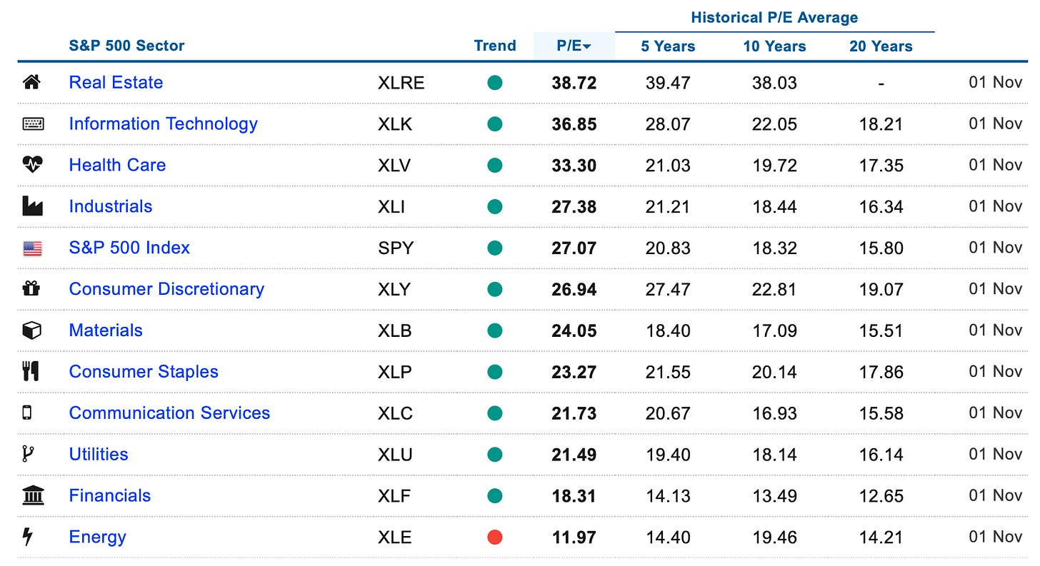The height and width of the screenshot is (566, 1040).
Task: Open the Health Care sector link
Action: click(117, 165)
